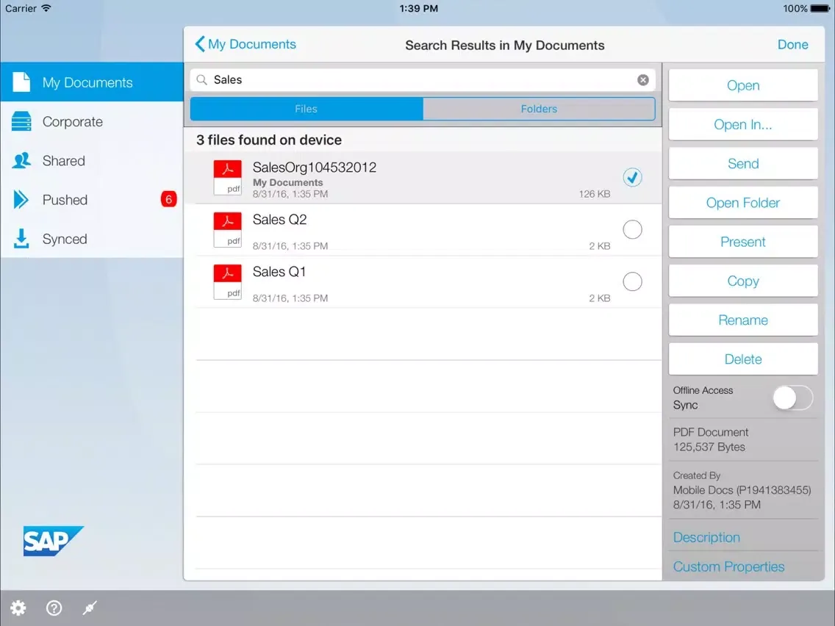Open the Description link

coord(706,537)
